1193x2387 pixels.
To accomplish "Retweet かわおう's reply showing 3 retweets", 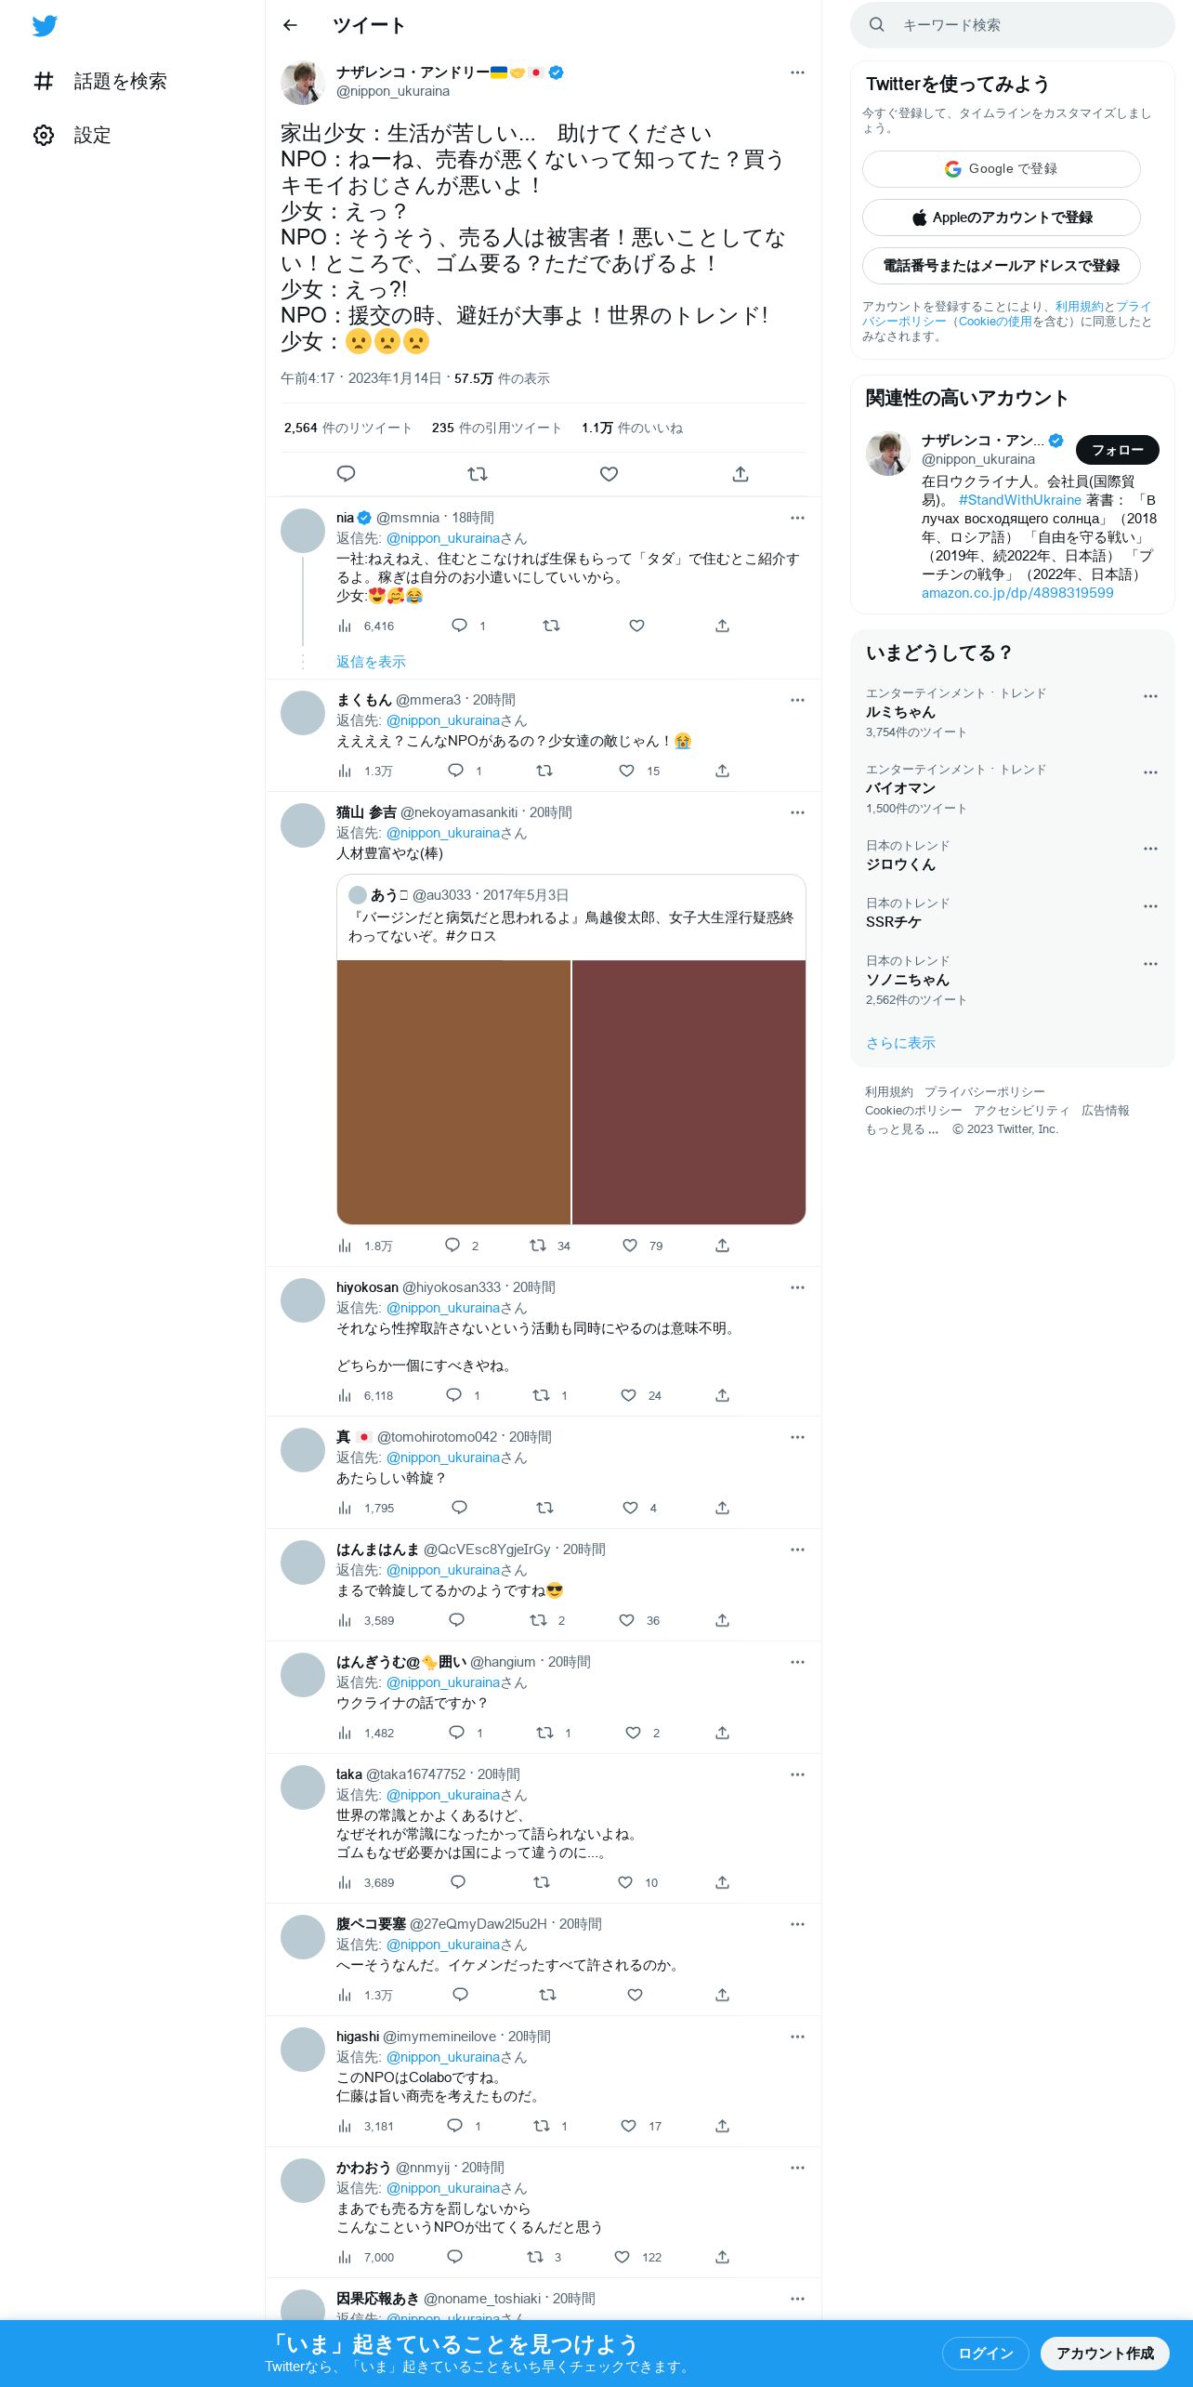I will pos(535,2257).
